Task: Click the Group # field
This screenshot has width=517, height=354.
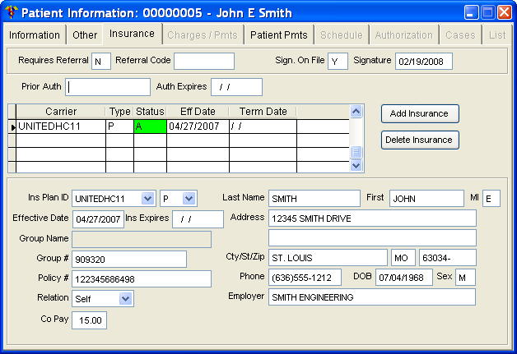Action: point(129,260)
